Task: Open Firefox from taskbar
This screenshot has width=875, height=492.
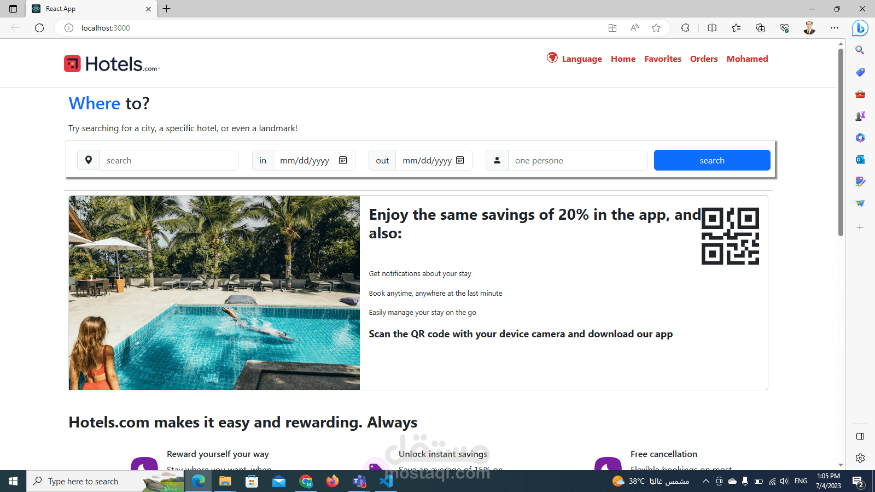Action: pos(332,481)
